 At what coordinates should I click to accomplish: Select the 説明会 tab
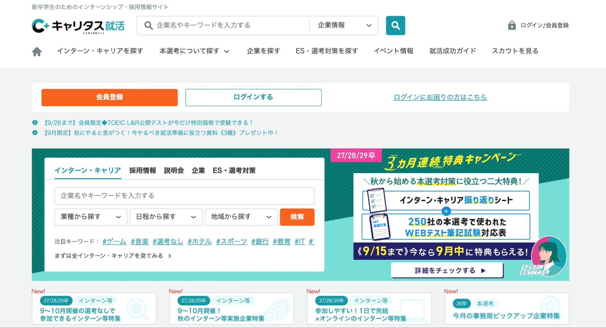click(174, 171)
